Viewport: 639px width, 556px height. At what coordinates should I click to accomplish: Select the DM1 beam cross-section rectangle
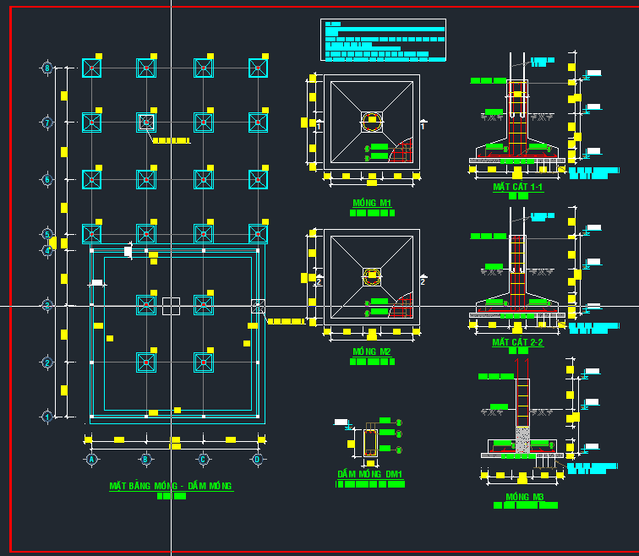coord(370,442)
